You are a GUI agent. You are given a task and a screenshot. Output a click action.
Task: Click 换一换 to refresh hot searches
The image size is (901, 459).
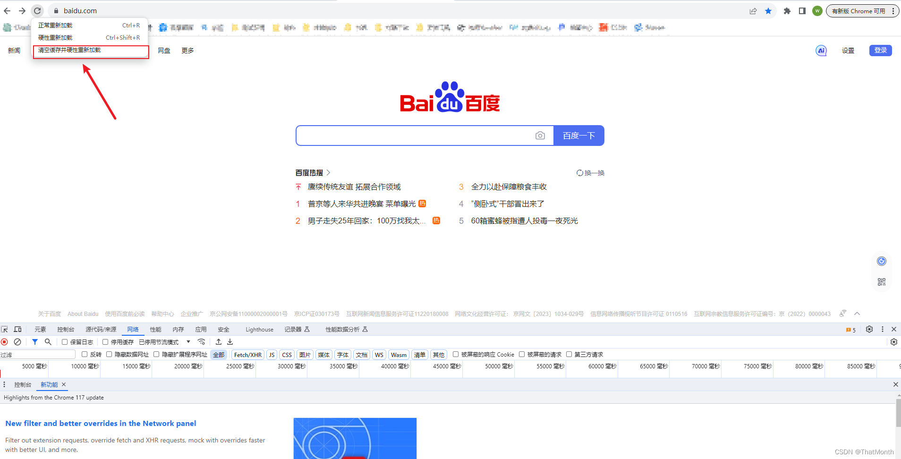590,173
